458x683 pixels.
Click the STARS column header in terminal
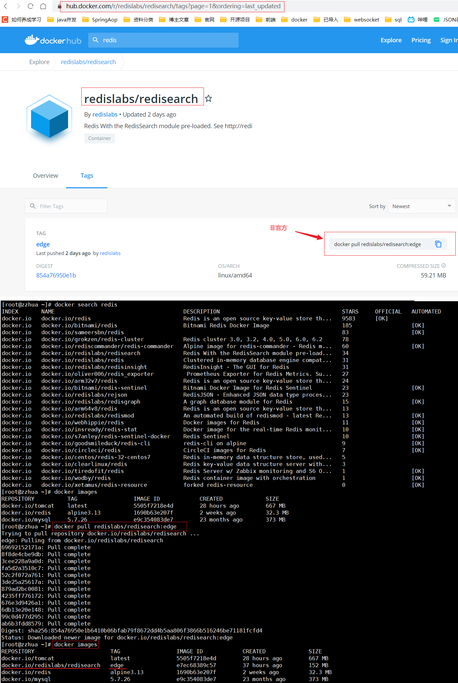click(x=350, y=311)
